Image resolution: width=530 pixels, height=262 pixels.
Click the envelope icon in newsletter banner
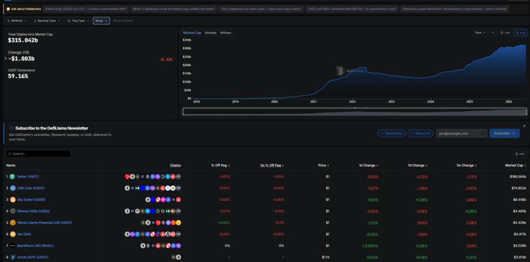coord(11,128)
